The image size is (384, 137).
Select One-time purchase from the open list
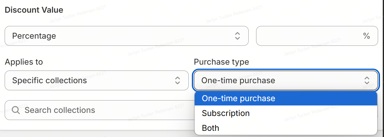coord(238,98)
